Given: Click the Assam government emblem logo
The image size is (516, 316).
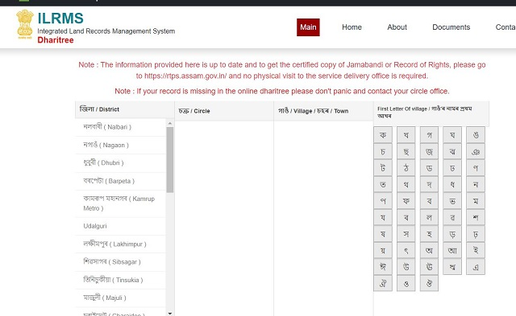Looking at the screenshot, I should 25,24.
